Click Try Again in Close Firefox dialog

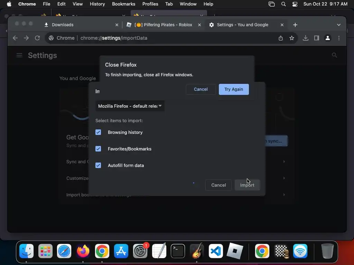point(234,89)
